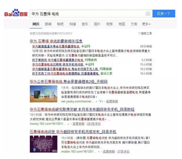
Task: Click the battery thumbnail of the 天极网 result
Action: [44, 94]
